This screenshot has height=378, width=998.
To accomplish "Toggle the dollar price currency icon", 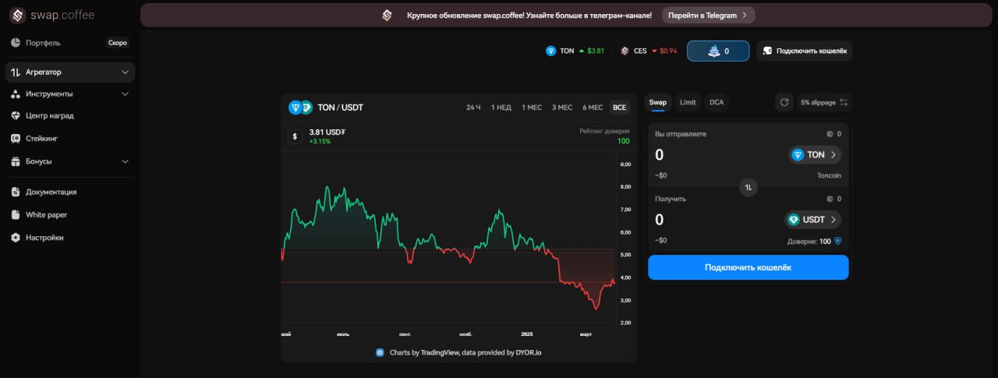I will (x=295, y=136).
